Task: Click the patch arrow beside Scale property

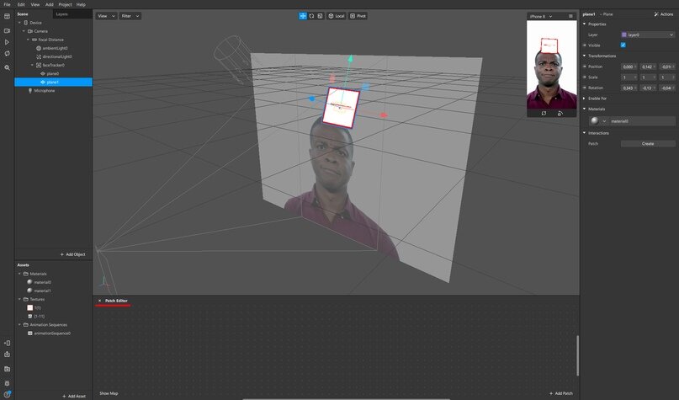Action: click(x=584, y=77)
